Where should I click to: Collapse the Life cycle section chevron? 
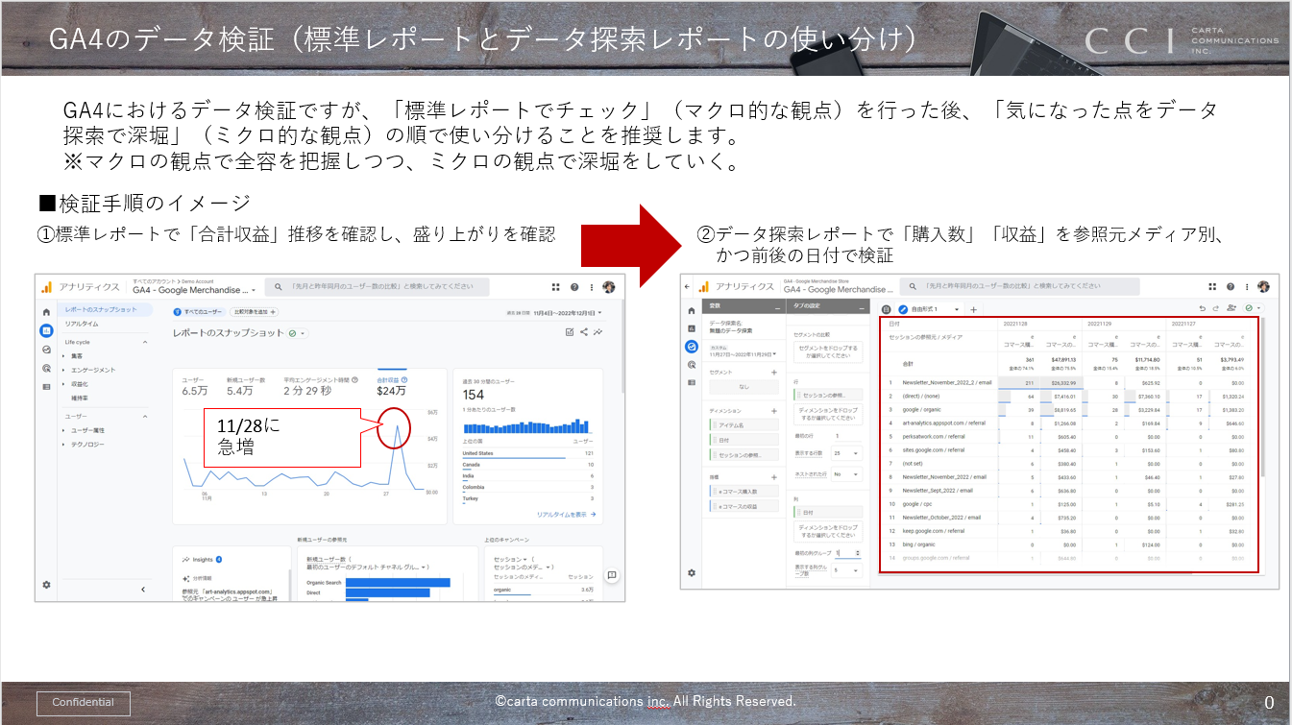click(x=145, y=342)
